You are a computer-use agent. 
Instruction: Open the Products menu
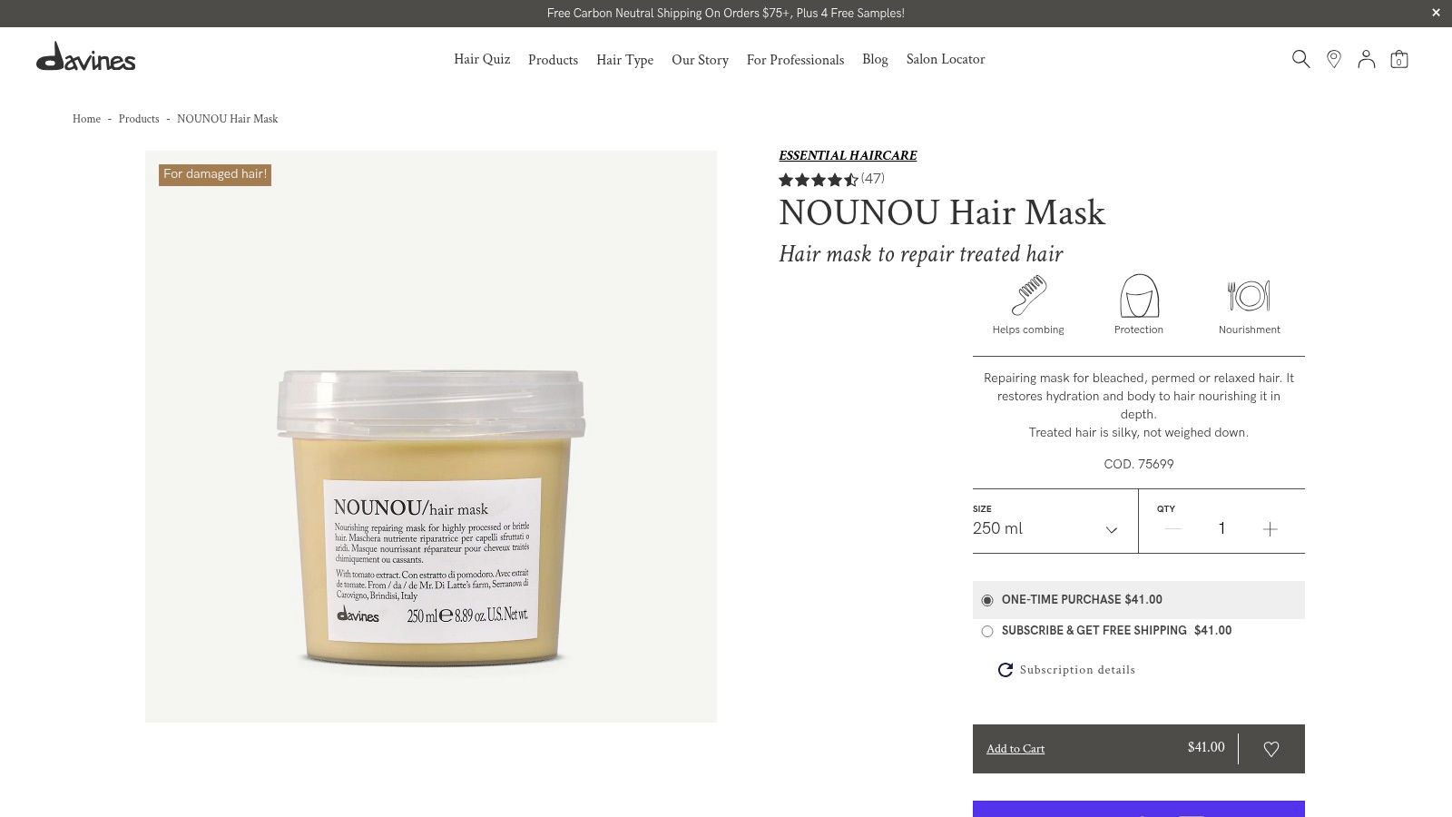coord(553,60)
